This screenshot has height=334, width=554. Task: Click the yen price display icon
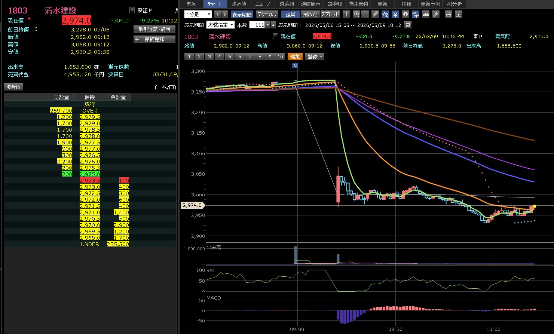coord(395,14)
